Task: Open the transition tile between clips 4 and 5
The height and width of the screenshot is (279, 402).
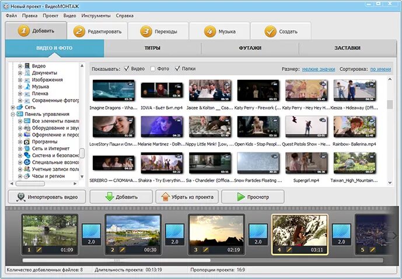Action: 341,235
